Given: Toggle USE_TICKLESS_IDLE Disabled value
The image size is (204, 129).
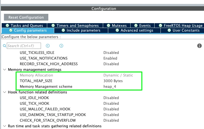Looking at the screenshot, I should (111, 53).
